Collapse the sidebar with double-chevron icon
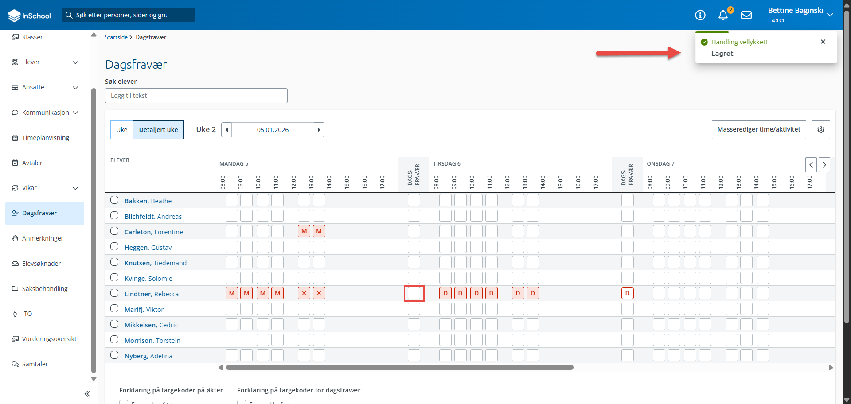Viewport: 851px width, 404px height. 87,394
